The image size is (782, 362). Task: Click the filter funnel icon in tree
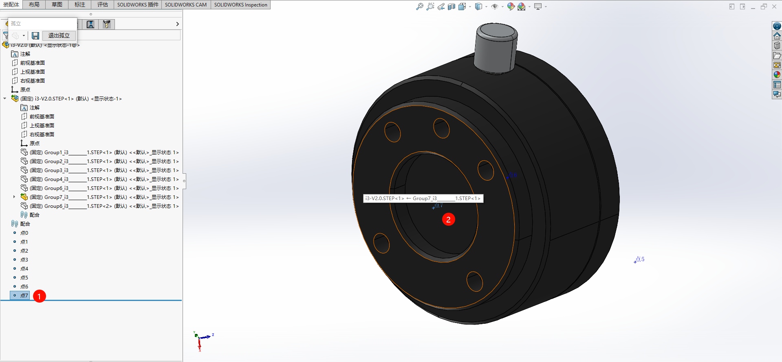tap(6, 36)
